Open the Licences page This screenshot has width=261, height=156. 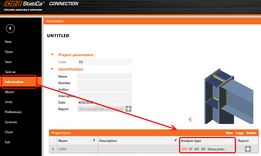(x=11, y=122)
